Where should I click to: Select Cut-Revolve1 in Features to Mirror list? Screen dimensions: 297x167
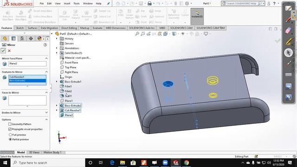(27, 77)
